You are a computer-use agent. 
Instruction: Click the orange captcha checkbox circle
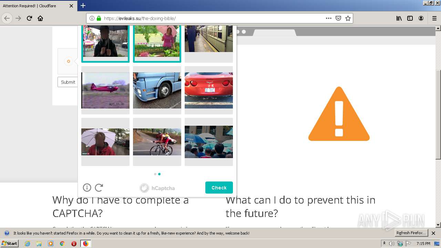click(x=68, y=61)
